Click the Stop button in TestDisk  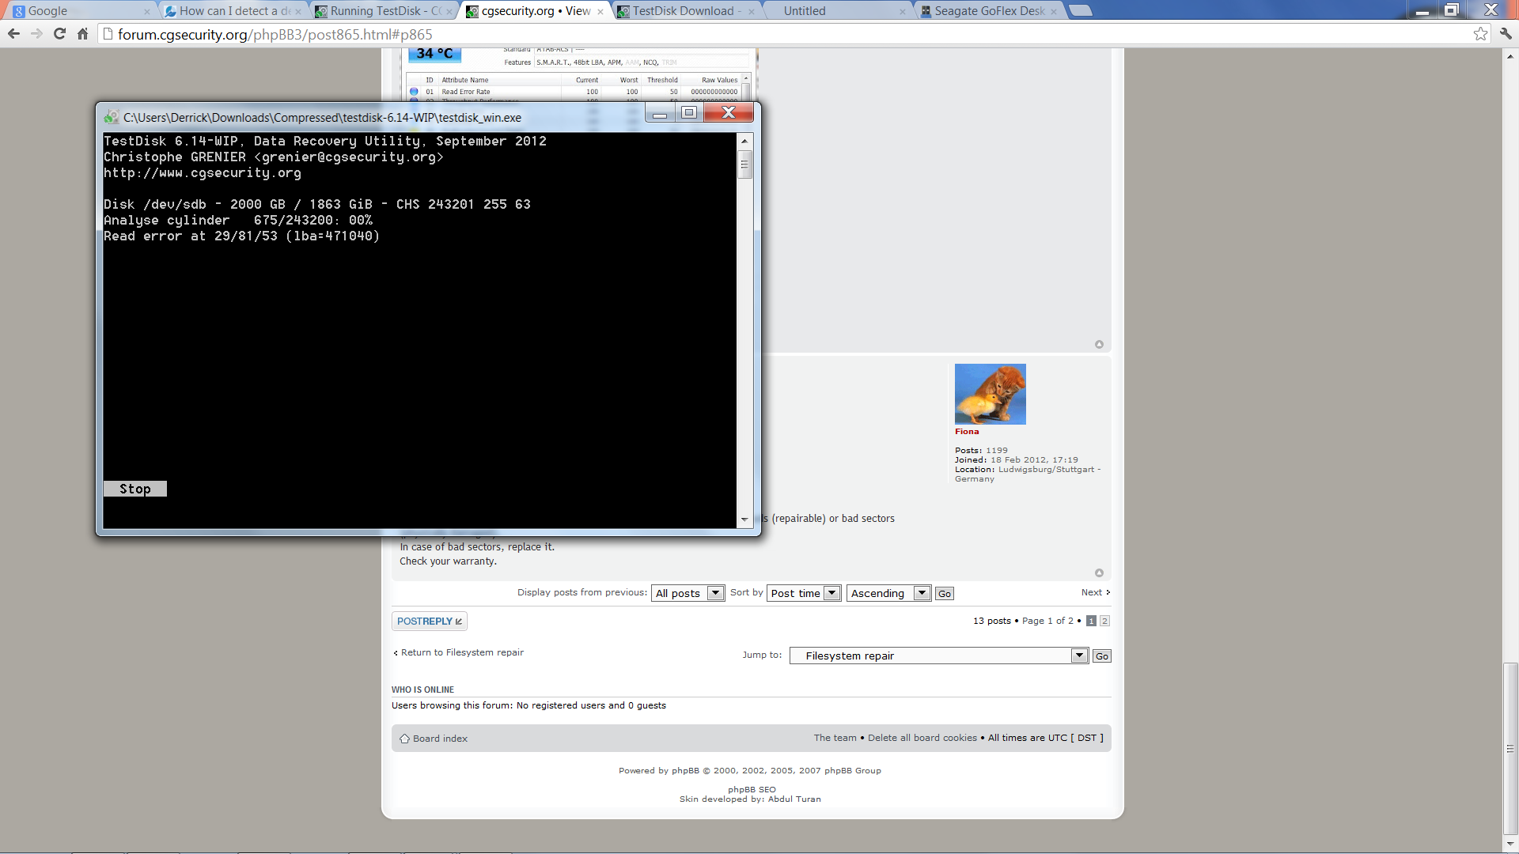tap(134, 488)
